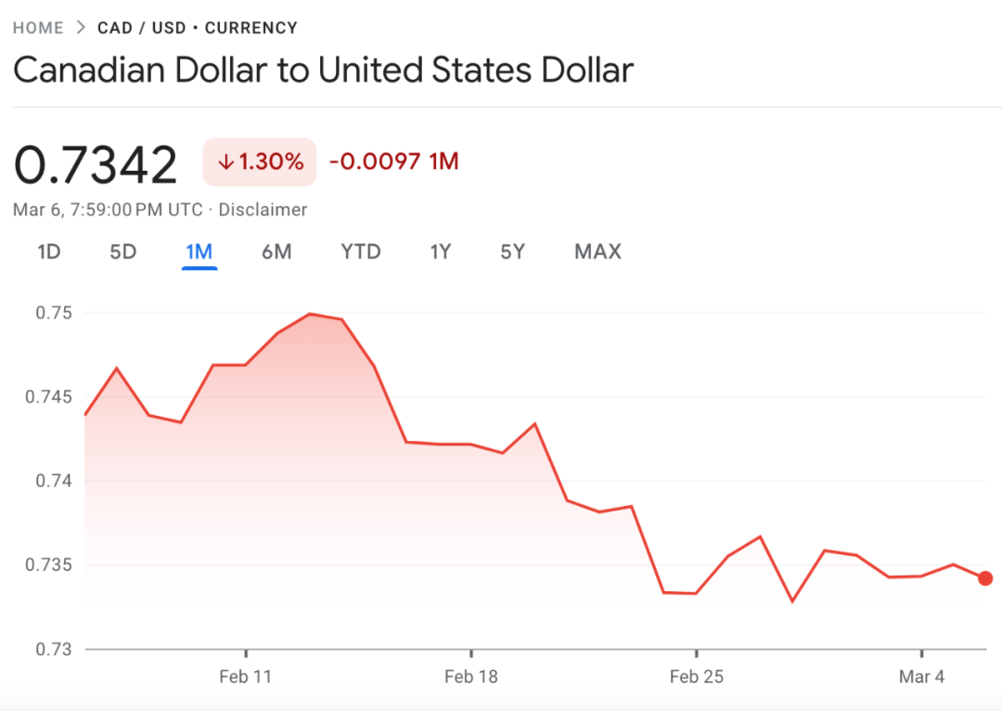Click the CAD / USD • CURRENCY breadcrumb

(198, 28)
